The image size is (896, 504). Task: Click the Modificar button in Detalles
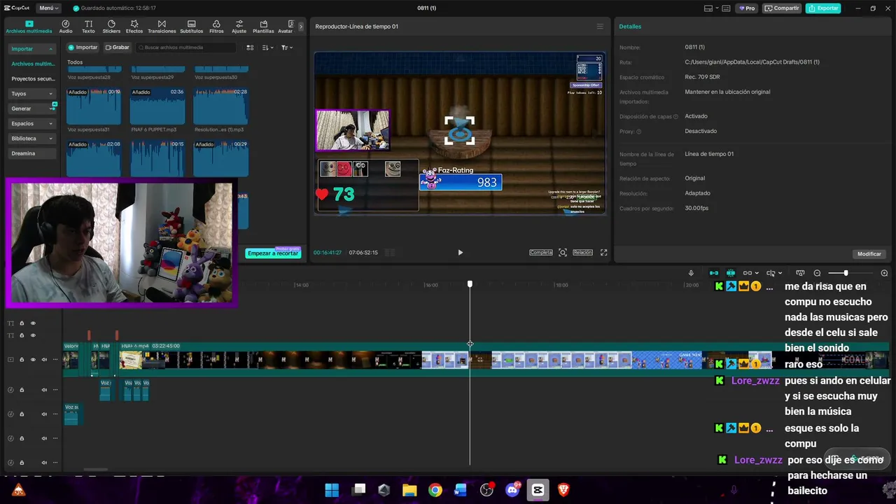point(869,254)
